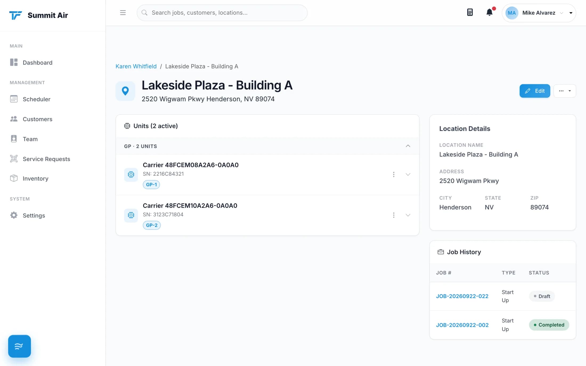This screenshot has width=586, height=366.
Task: Click the blue location pin icon
Action: tap(125, 91)
